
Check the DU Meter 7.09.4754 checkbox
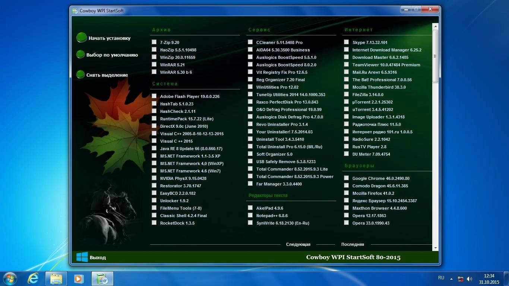coord(347,154)
